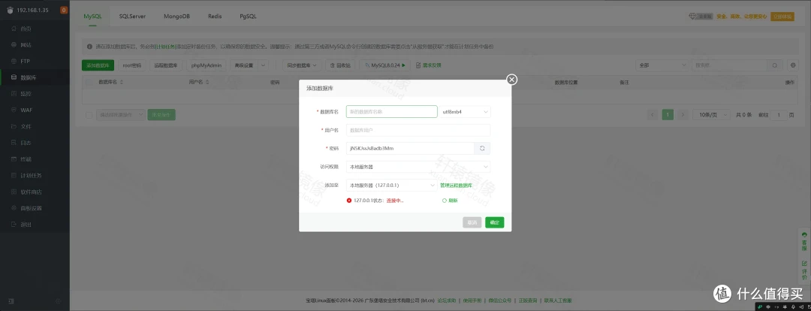Click the 评价 feedback side widget
The width and height of the screenshot is (811, 311).
804,270
